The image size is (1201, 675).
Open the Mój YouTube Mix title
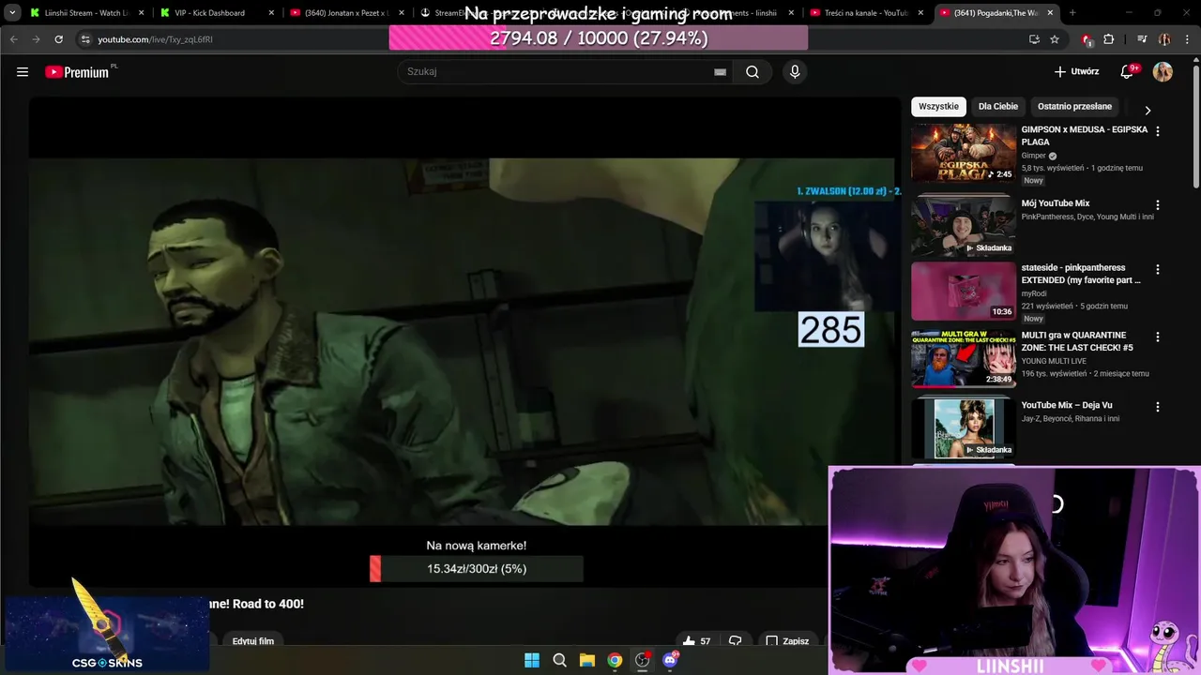tap(1056, 203)
